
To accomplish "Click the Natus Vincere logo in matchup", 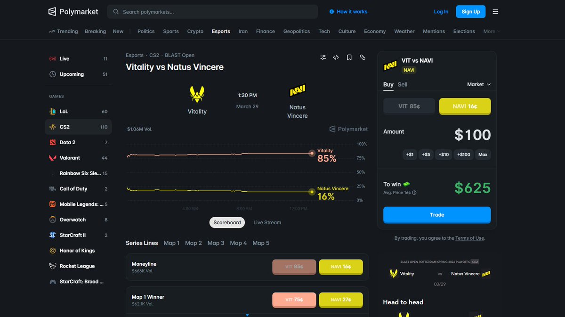I will 298,90.
